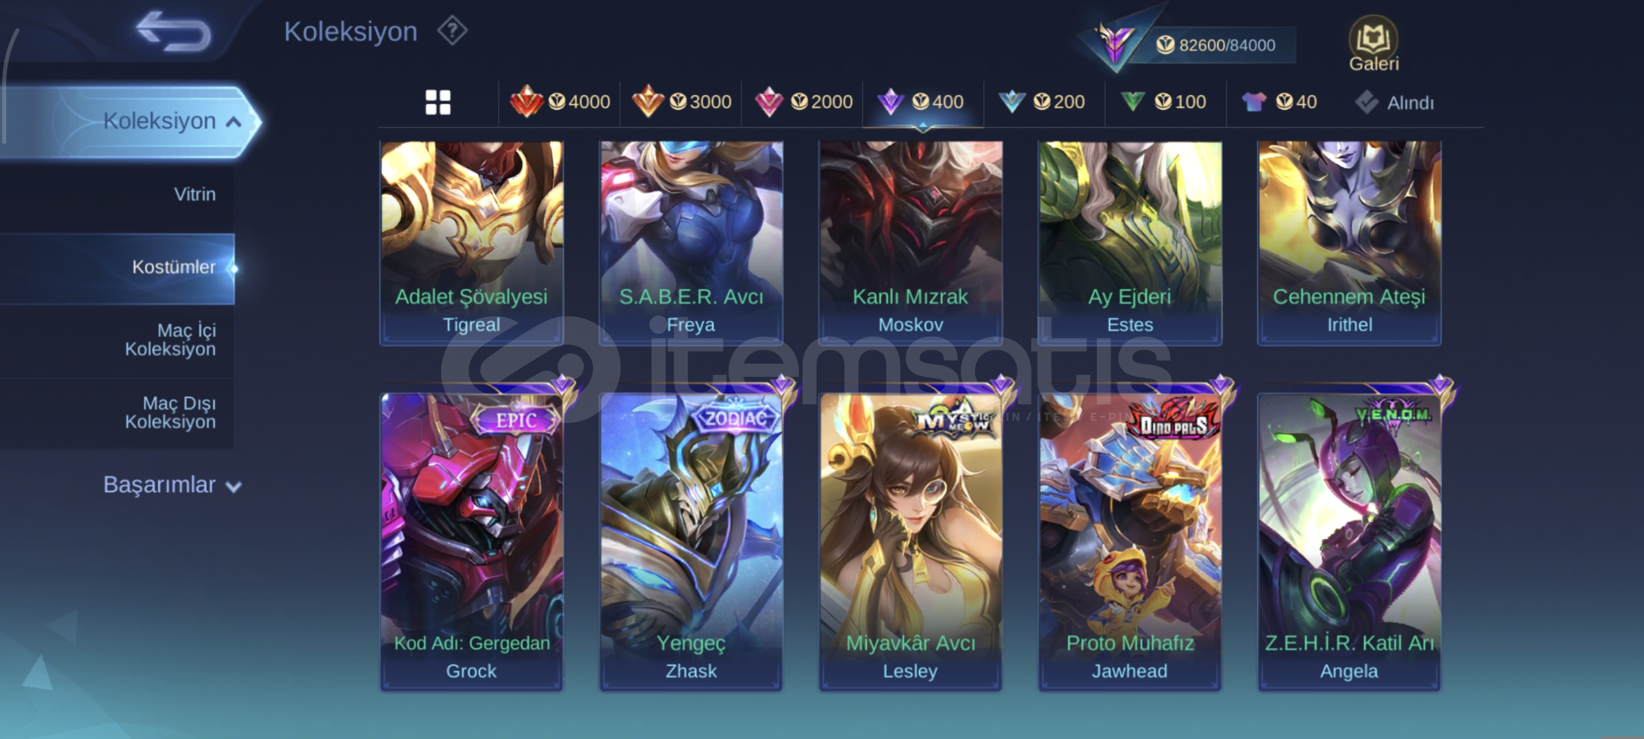1644x739 pixels.
Task: Filter by the 2000-point pink gem tier
Action: click(803, 102)
